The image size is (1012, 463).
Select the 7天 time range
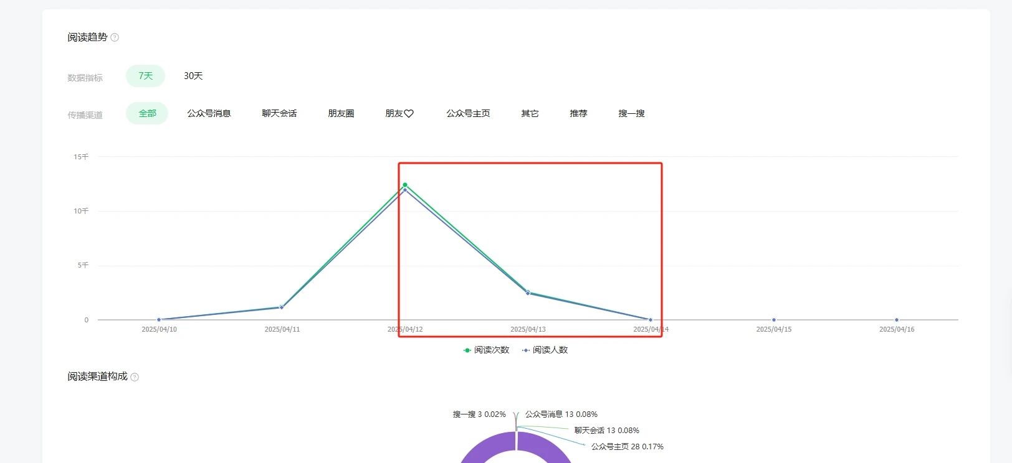coord(145,76)
